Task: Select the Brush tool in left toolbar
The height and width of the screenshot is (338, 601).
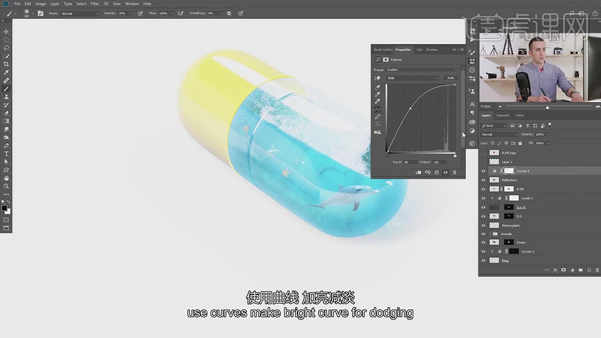Action: tap(6, 89)
